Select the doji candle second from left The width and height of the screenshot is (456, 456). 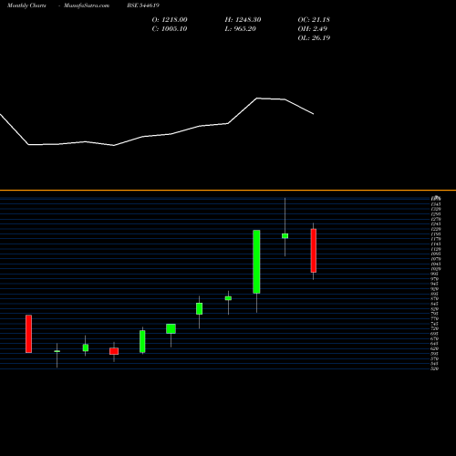click(57, 351)
